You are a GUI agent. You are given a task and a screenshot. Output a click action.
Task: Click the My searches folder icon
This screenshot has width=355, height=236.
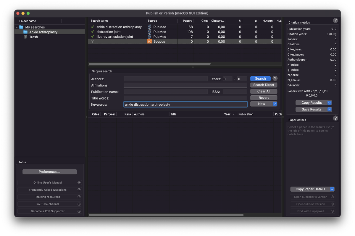click(x=21, y=27)
